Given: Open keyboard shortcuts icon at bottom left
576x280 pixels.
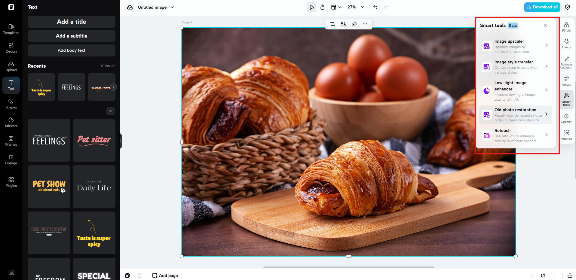Looking at the screenshot, I should pyautogui.click(x=11, y=273).
